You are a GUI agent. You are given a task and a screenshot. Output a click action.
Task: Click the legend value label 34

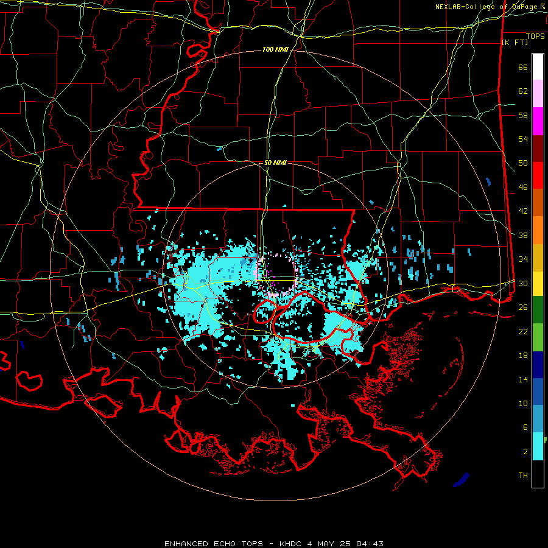(523, 259)
